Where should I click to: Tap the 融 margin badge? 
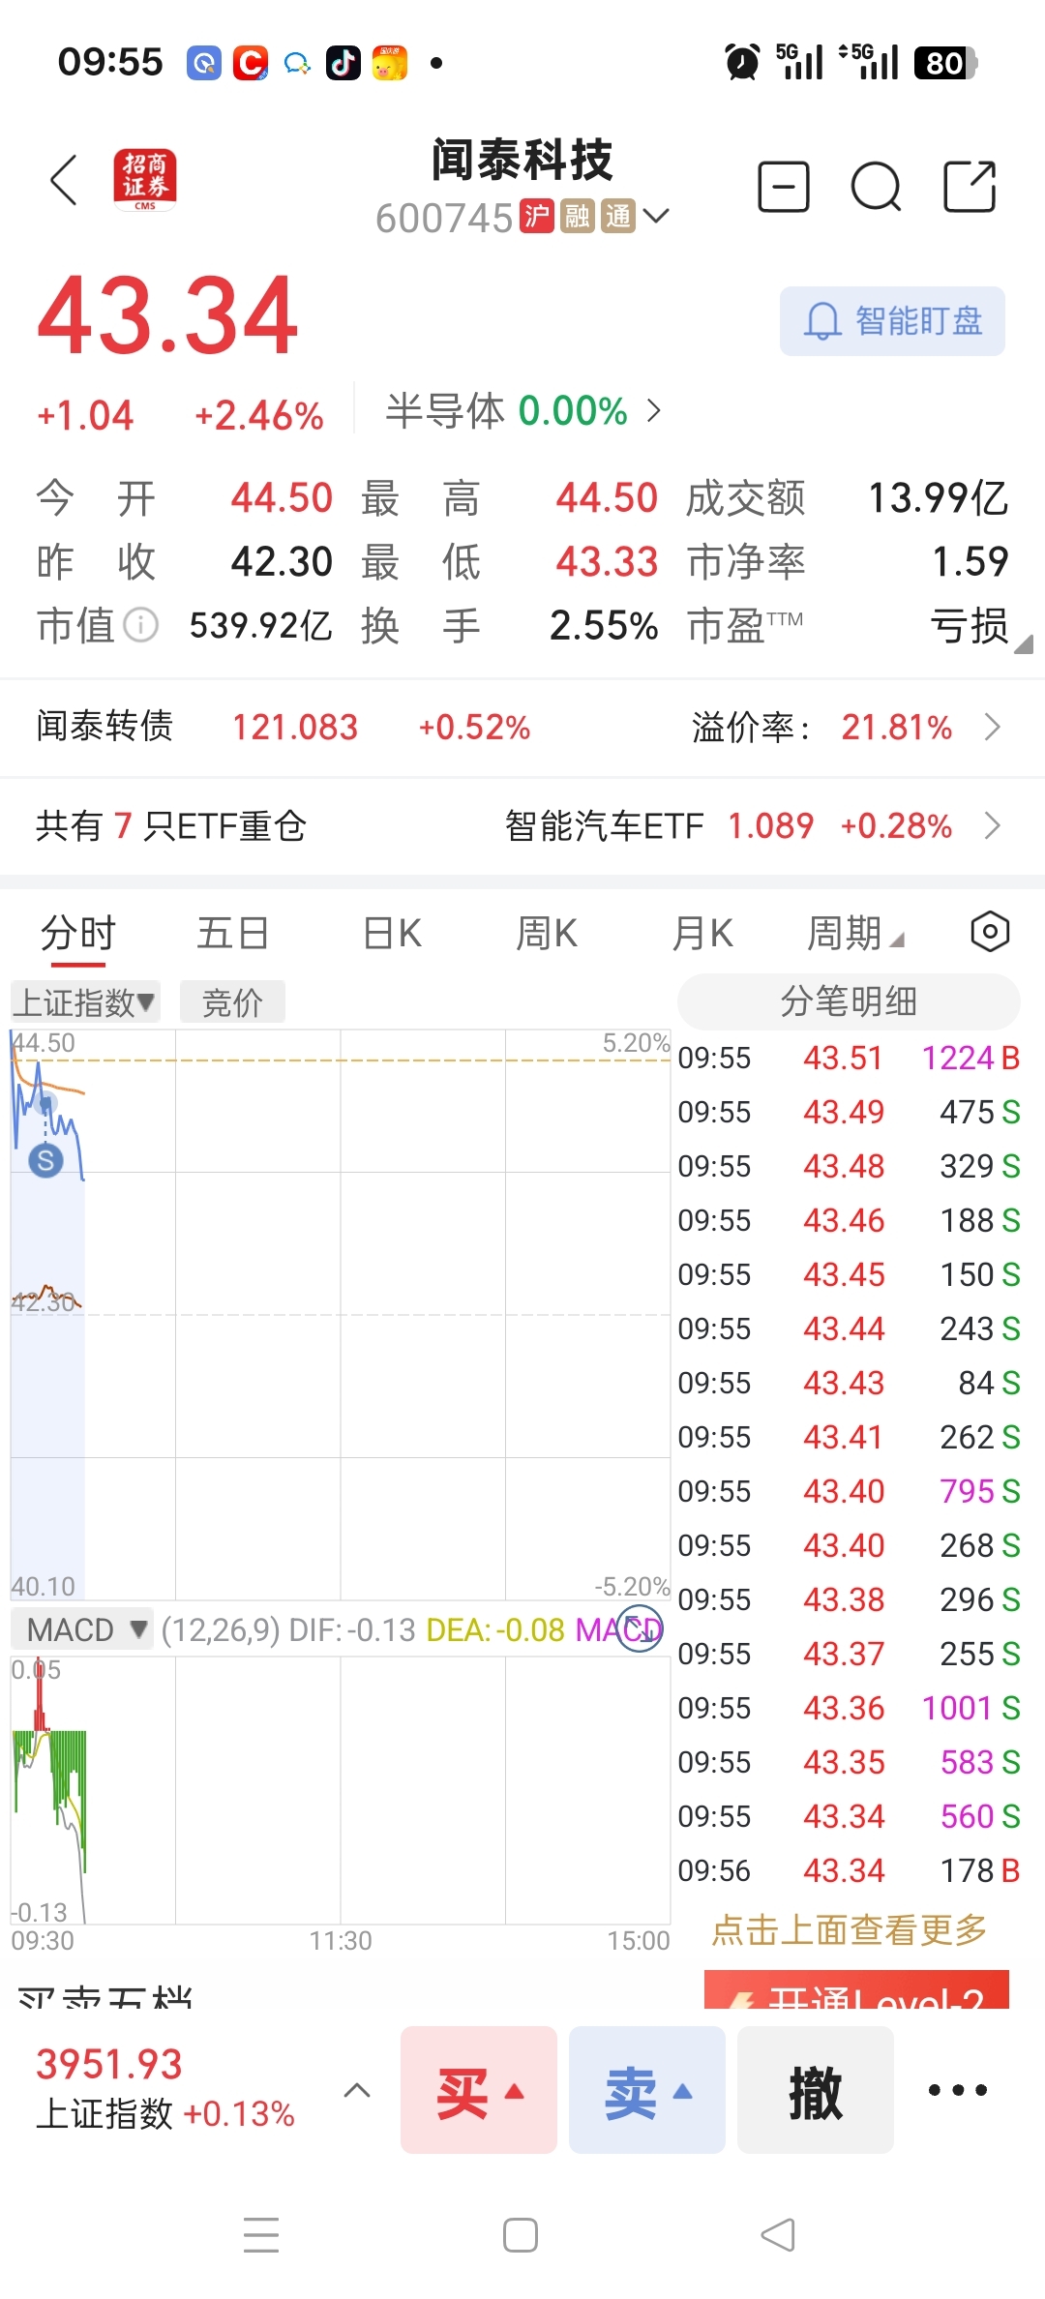click(x=578, y=216)
